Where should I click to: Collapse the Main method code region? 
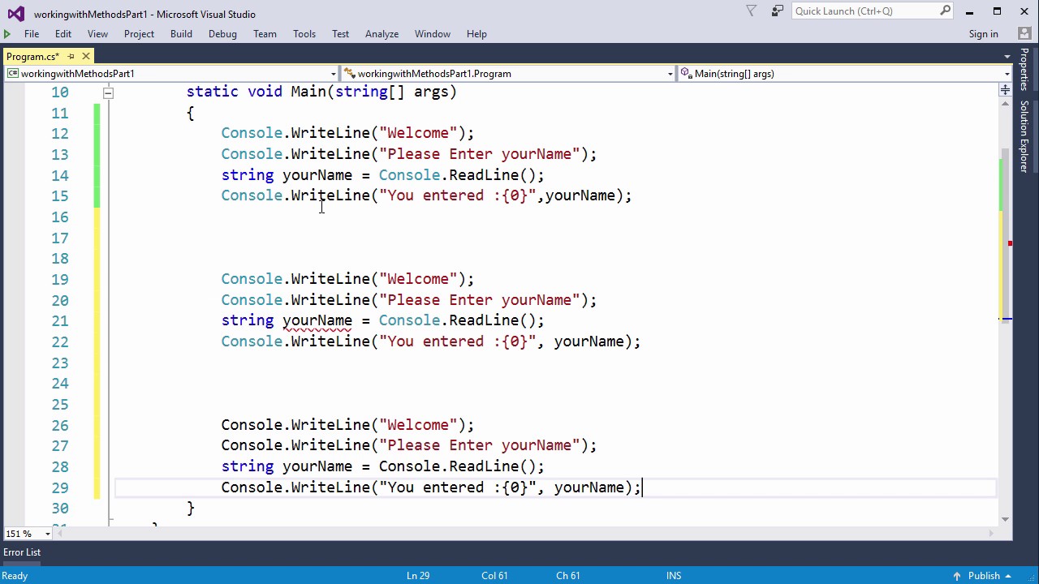[x=108, y=92]
